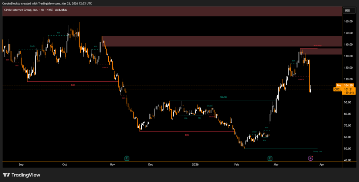Click the late-February earnings E marker
Screen dimensions: 359x182
pyautogui.click(x=270, y=158)
